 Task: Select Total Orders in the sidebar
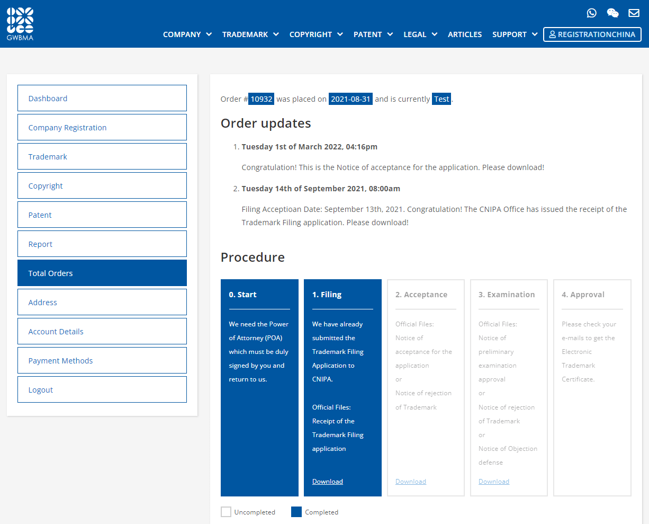(x=102, y=273)
